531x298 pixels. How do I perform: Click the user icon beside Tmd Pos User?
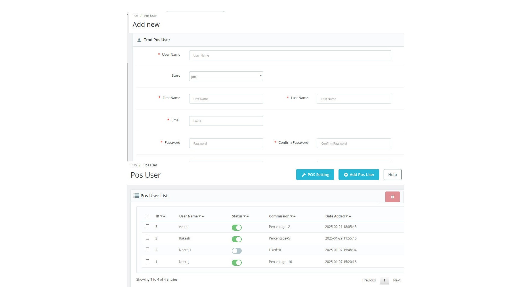[139, 40]
